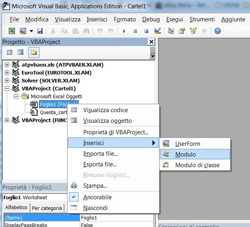Click the Paste toolbar icon
This screenshot has width=250, height=227.
click(75, 31)
